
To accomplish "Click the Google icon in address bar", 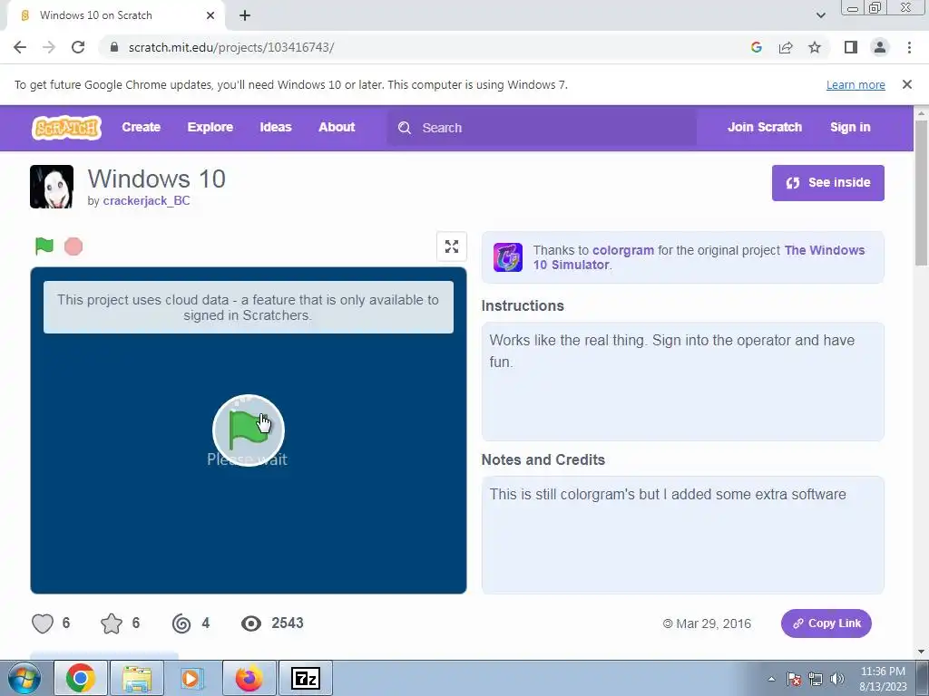I will click(x=757, y=47).
